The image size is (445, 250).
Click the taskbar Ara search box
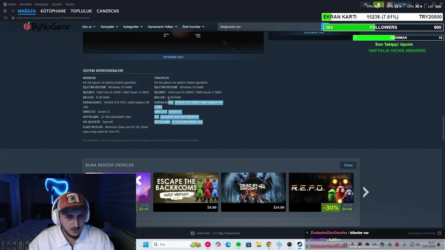(x=177, y=244)
